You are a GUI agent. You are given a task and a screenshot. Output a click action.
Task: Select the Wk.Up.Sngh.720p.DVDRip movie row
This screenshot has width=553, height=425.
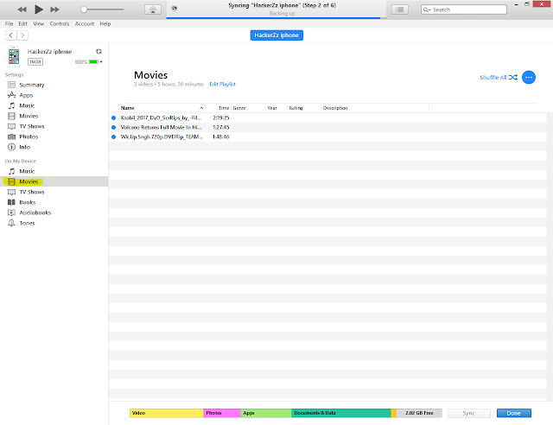pos(327,136)
